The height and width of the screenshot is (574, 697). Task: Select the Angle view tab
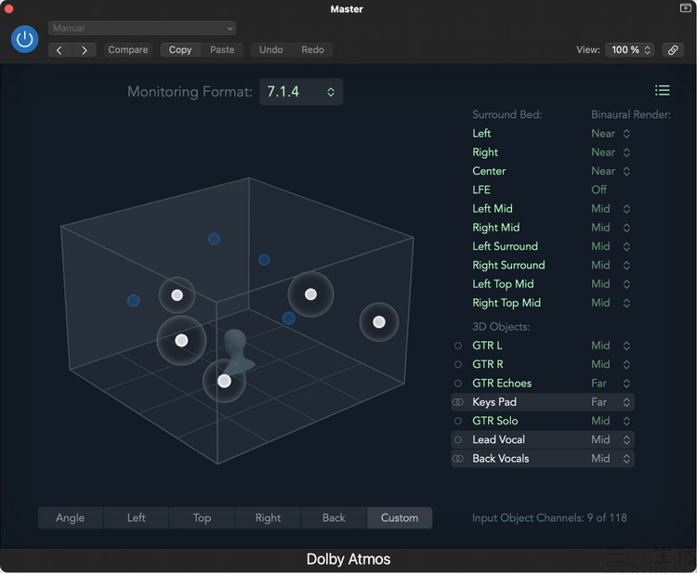tap(70, 518)
